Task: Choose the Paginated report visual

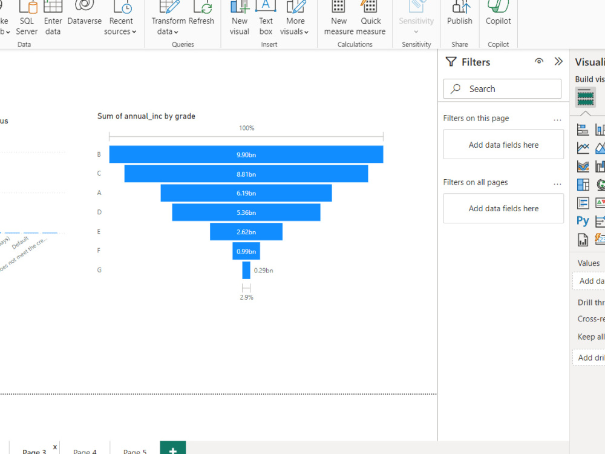Action: point(583,239)
